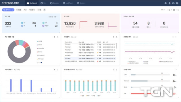Click the refresh dashboard icon
The height and width of the screenshot is (102, 181).
(x=169, y=10)
